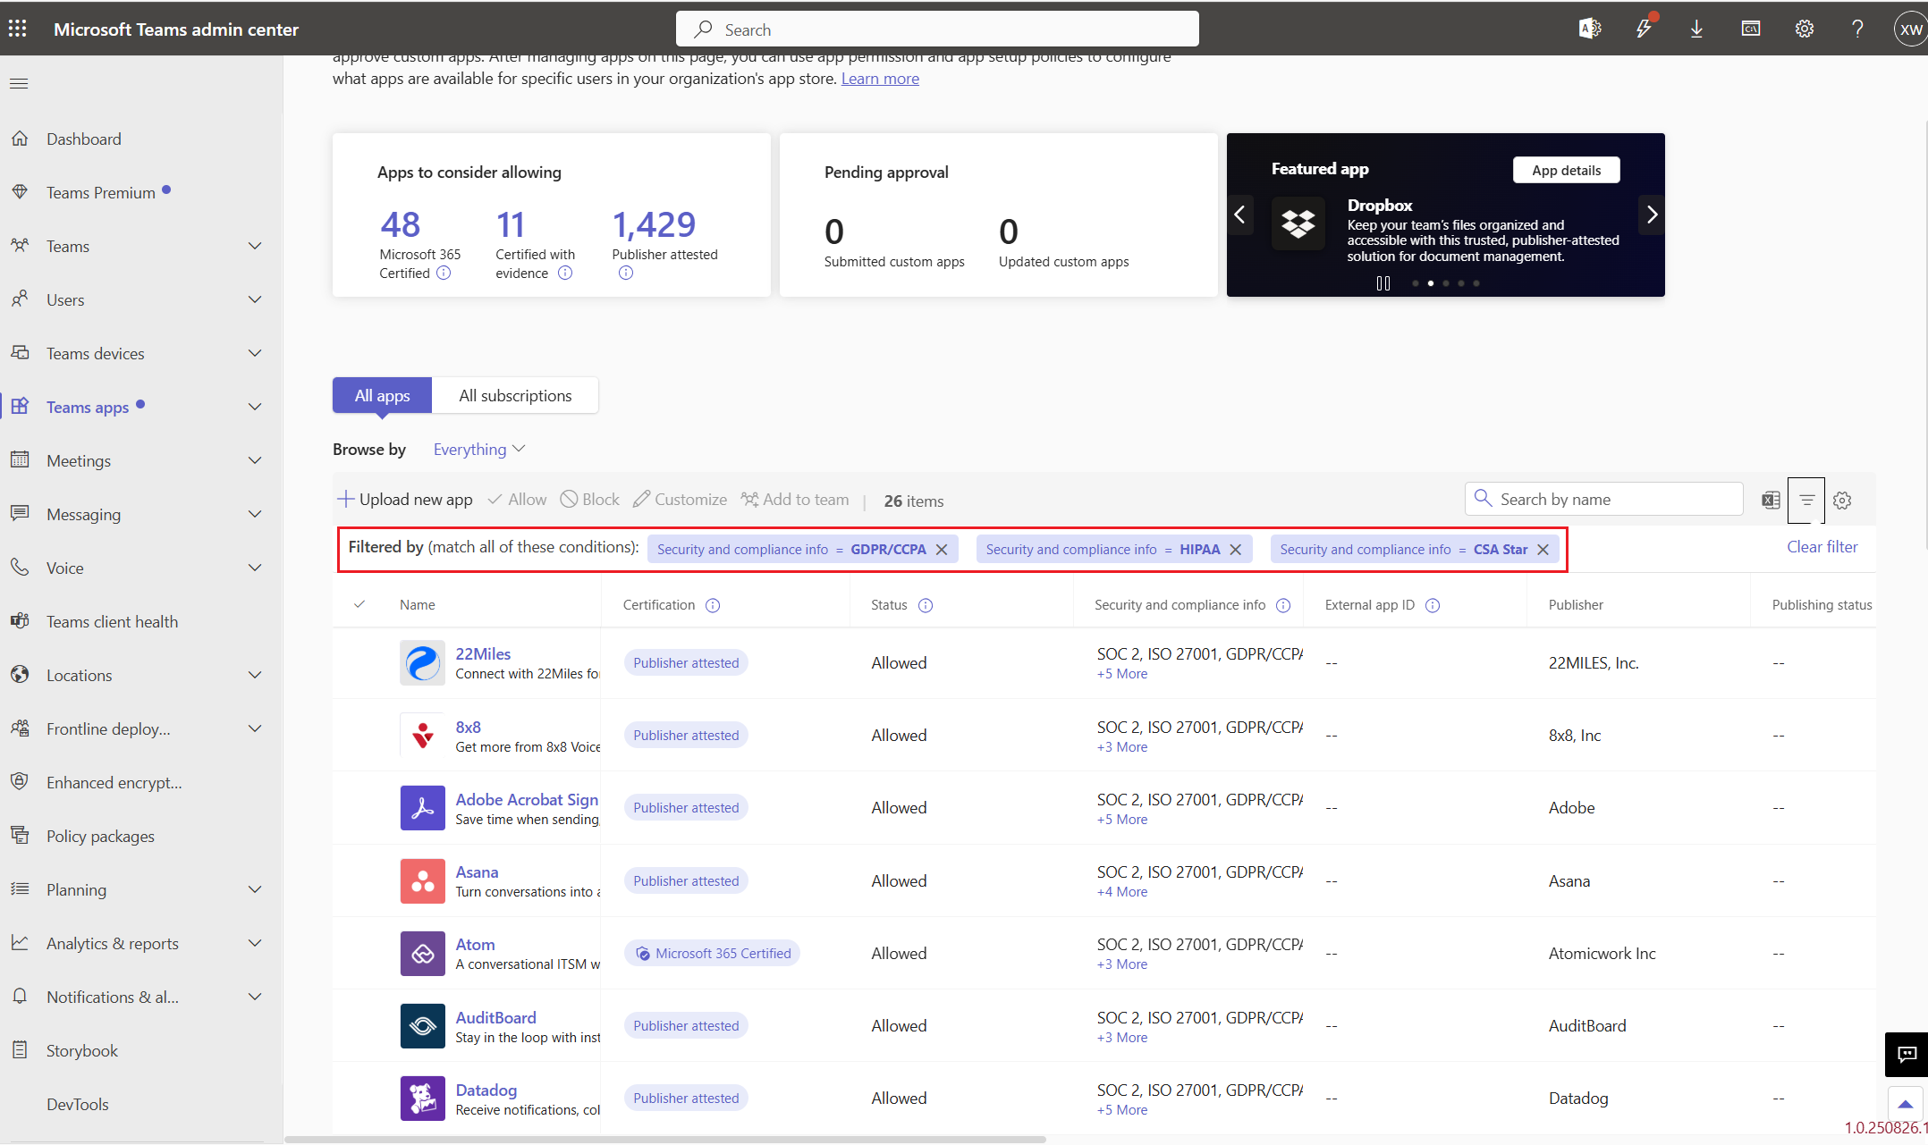This screenshot has height=1145, width=1928.
Task: Open column settings gear near the filter
Action: click(1842, 500)
